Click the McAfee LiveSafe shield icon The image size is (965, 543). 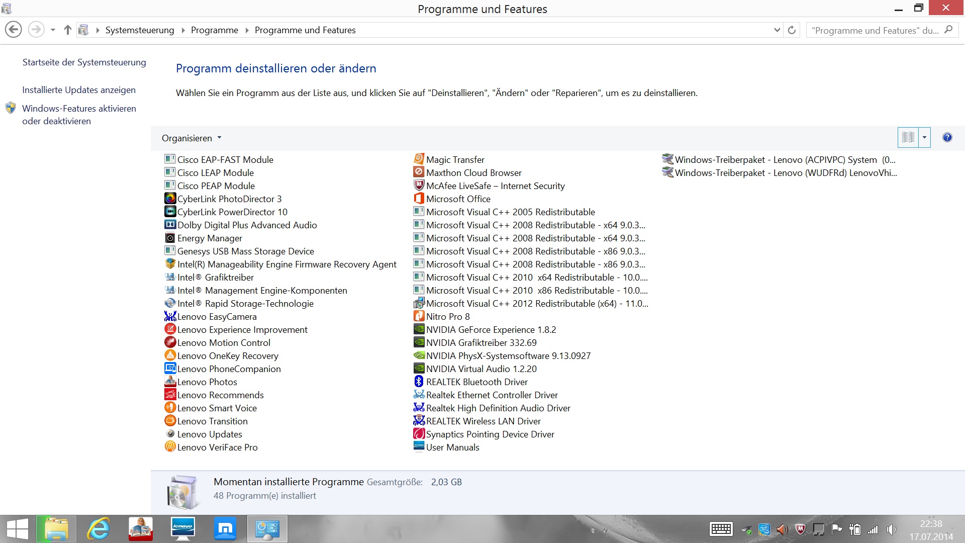(x=419, y=186)
